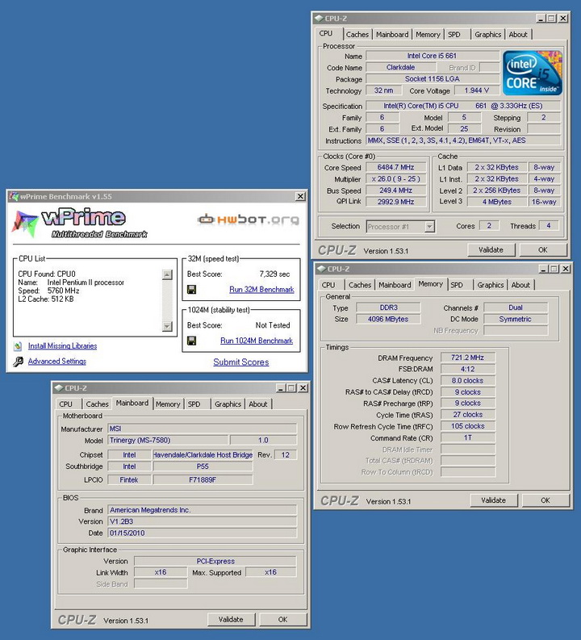Screen dimensions: 581x640
Task: Click the Core Voltage value 1.944 V
Action: [476, 90]
